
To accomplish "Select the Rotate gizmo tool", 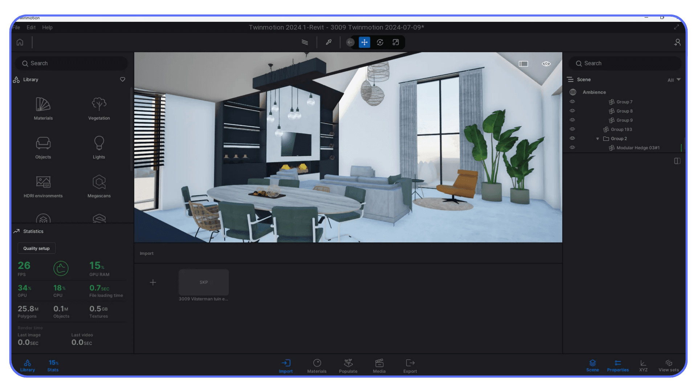I will click(x=380, y=42).
